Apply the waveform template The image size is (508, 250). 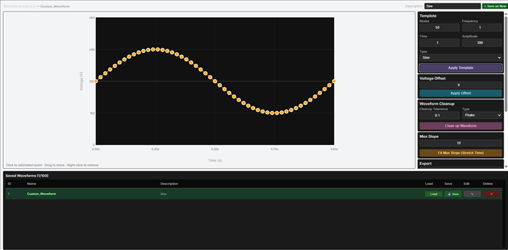(461, 68)
